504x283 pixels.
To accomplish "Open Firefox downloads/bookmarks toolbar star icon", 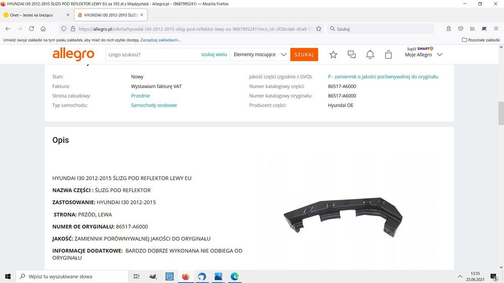I will pos(449,29).
